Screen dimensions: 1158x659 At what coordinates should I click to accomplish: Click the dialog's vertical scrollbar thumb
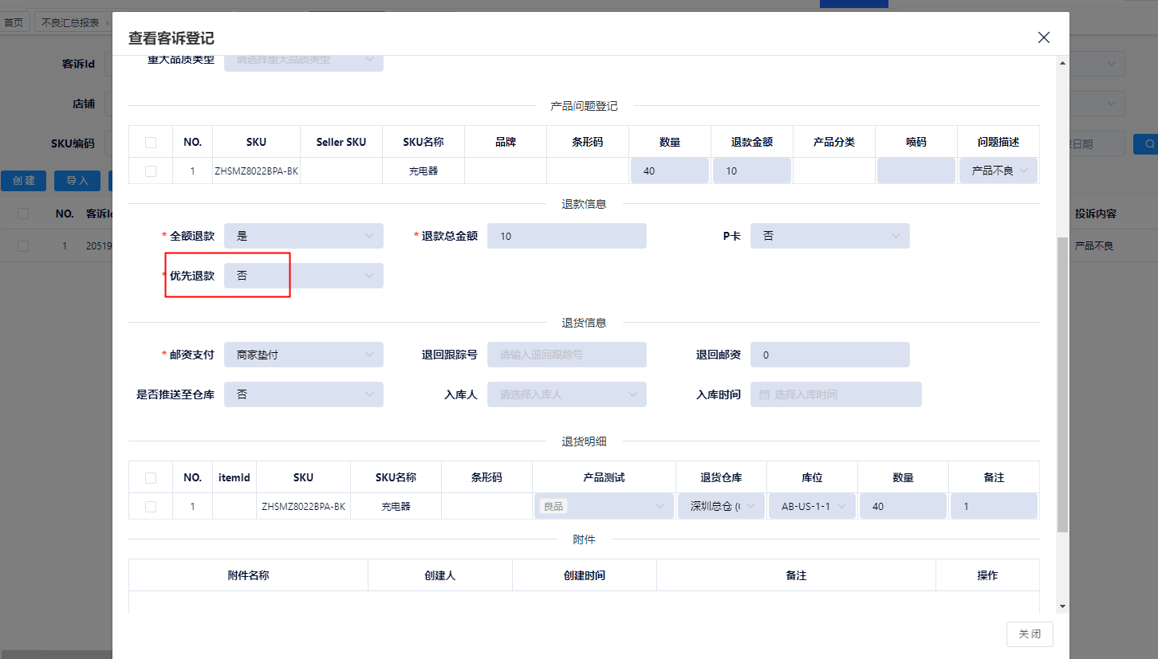click(x=1061, y=382)
